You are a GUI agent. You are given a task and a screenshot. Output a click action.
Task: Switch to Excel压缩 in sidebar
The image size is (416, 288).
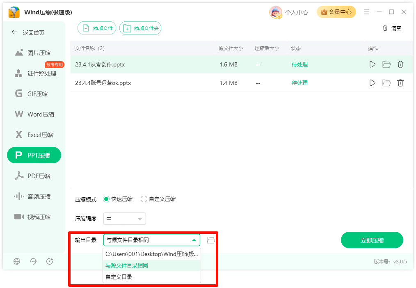[x=34, y=135]
